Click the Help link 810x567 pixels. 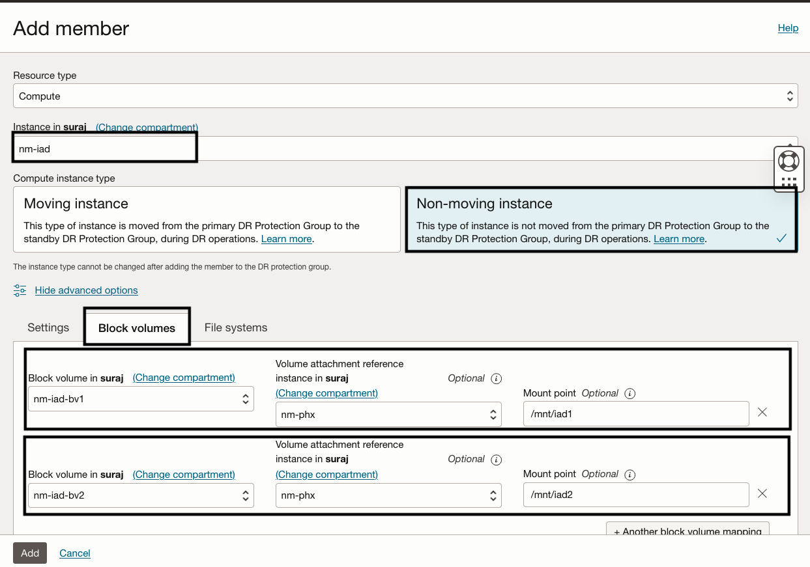(788, 28)
